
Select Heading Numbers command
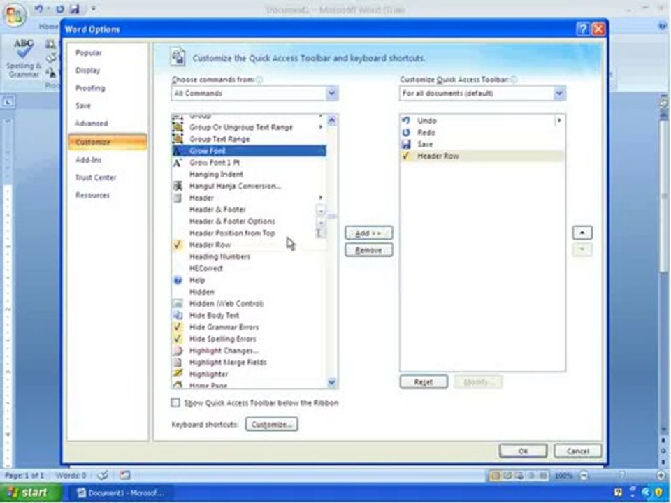249,256
